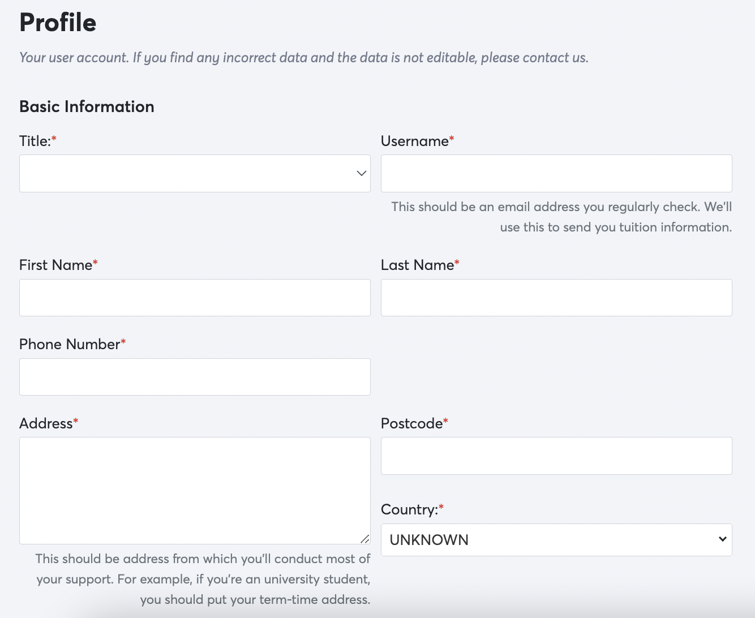The width and height of the screenshot is (755, 618).
Task: Focus the Username input field
Action: (x=556, y=173)
